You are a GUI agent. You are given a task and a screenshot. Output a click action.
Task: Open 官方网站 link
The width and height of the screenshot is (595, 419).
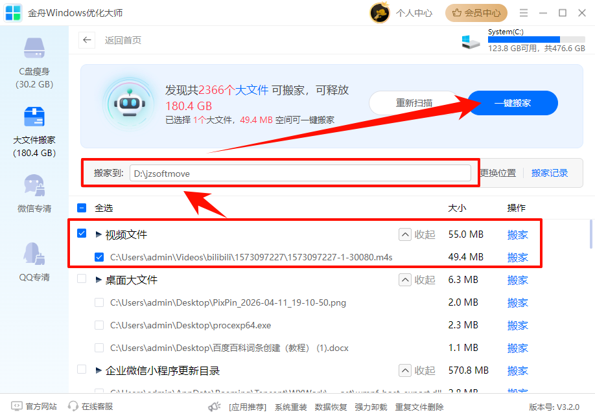[x=41, y=407]
